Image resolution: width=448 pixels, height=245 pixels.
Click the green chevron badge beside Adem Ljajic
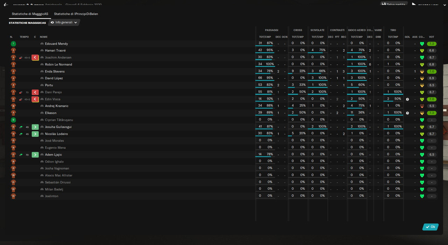[x=35, y=154]
